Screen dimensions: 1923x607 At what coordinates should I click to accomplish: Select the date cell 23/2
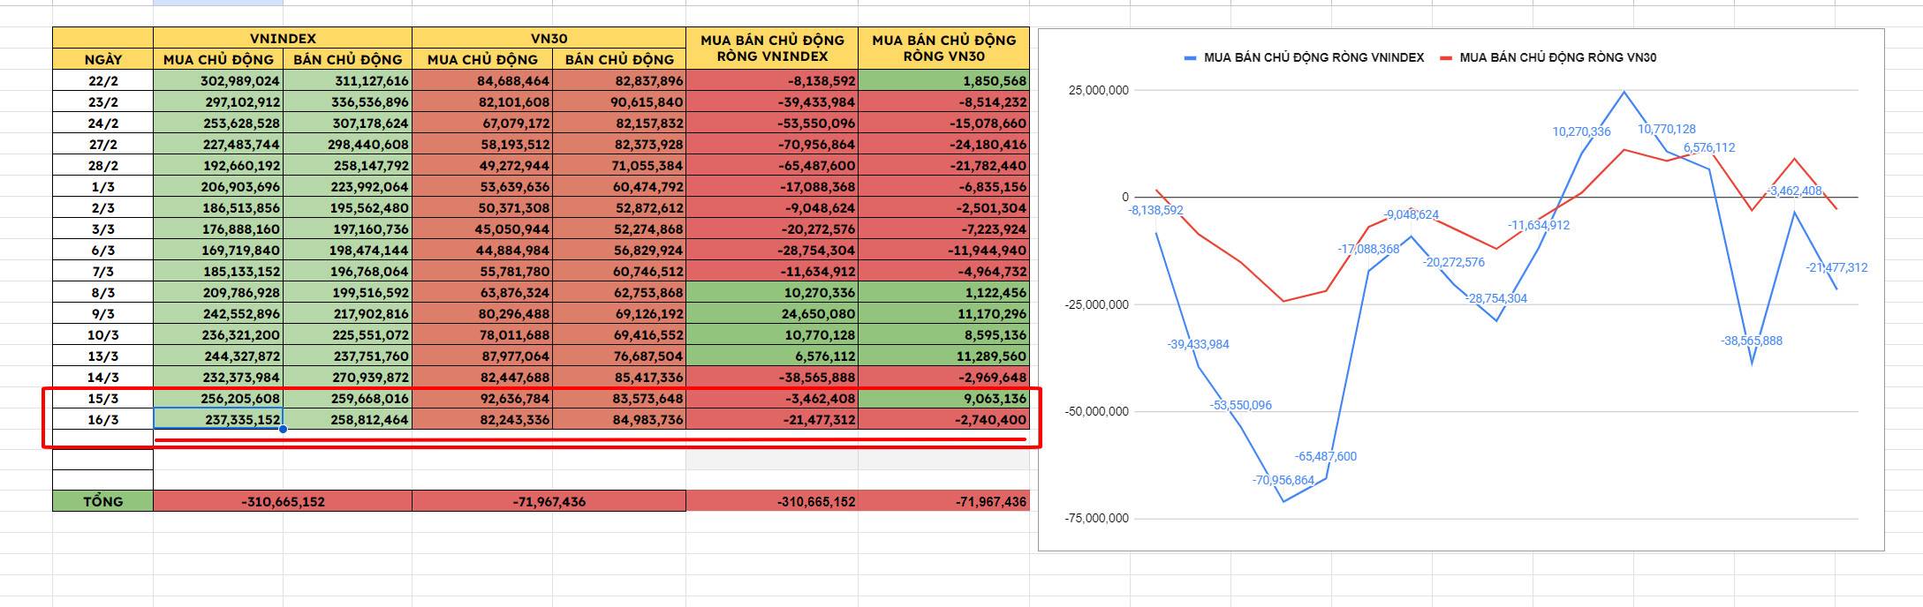[102, 101]
